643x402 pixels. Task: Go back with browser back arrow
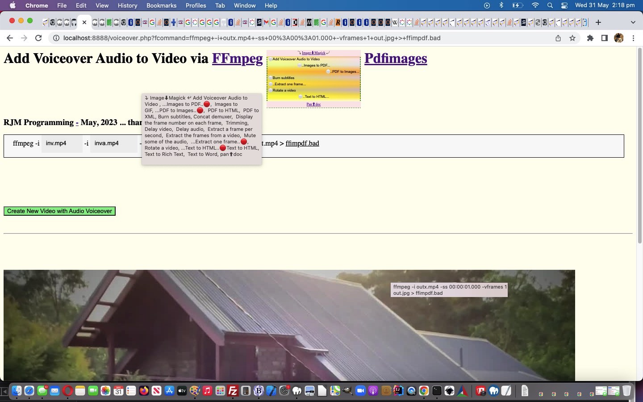tap(10, 38)
